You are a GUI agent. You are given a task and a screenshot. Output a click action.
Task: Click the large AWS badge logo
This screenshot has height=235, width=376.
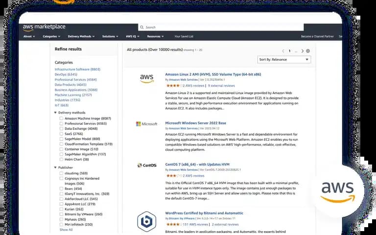(x=337, y=192)
